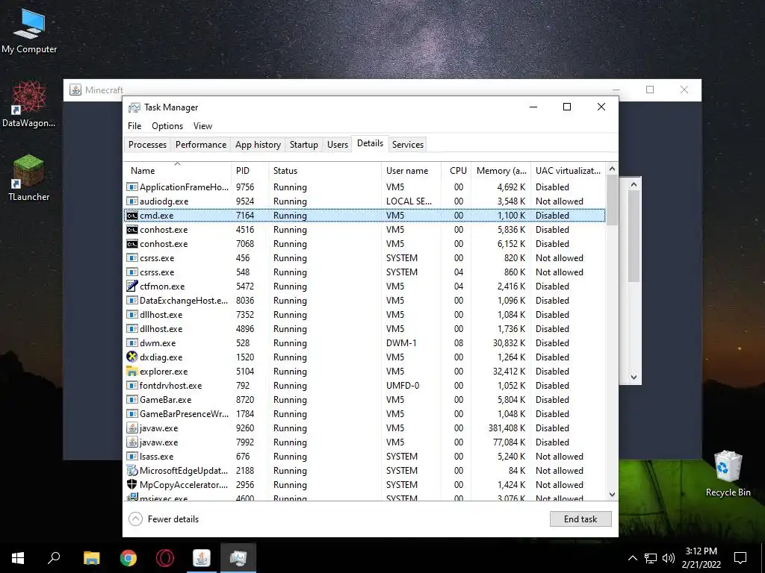Open the Recycle Bin icon
This screenshot has height=573, width=765.
[728, 473]
